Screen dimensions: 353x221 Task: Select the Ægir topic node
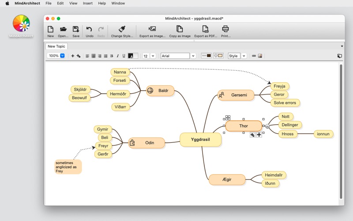click(x=227, y=179)
